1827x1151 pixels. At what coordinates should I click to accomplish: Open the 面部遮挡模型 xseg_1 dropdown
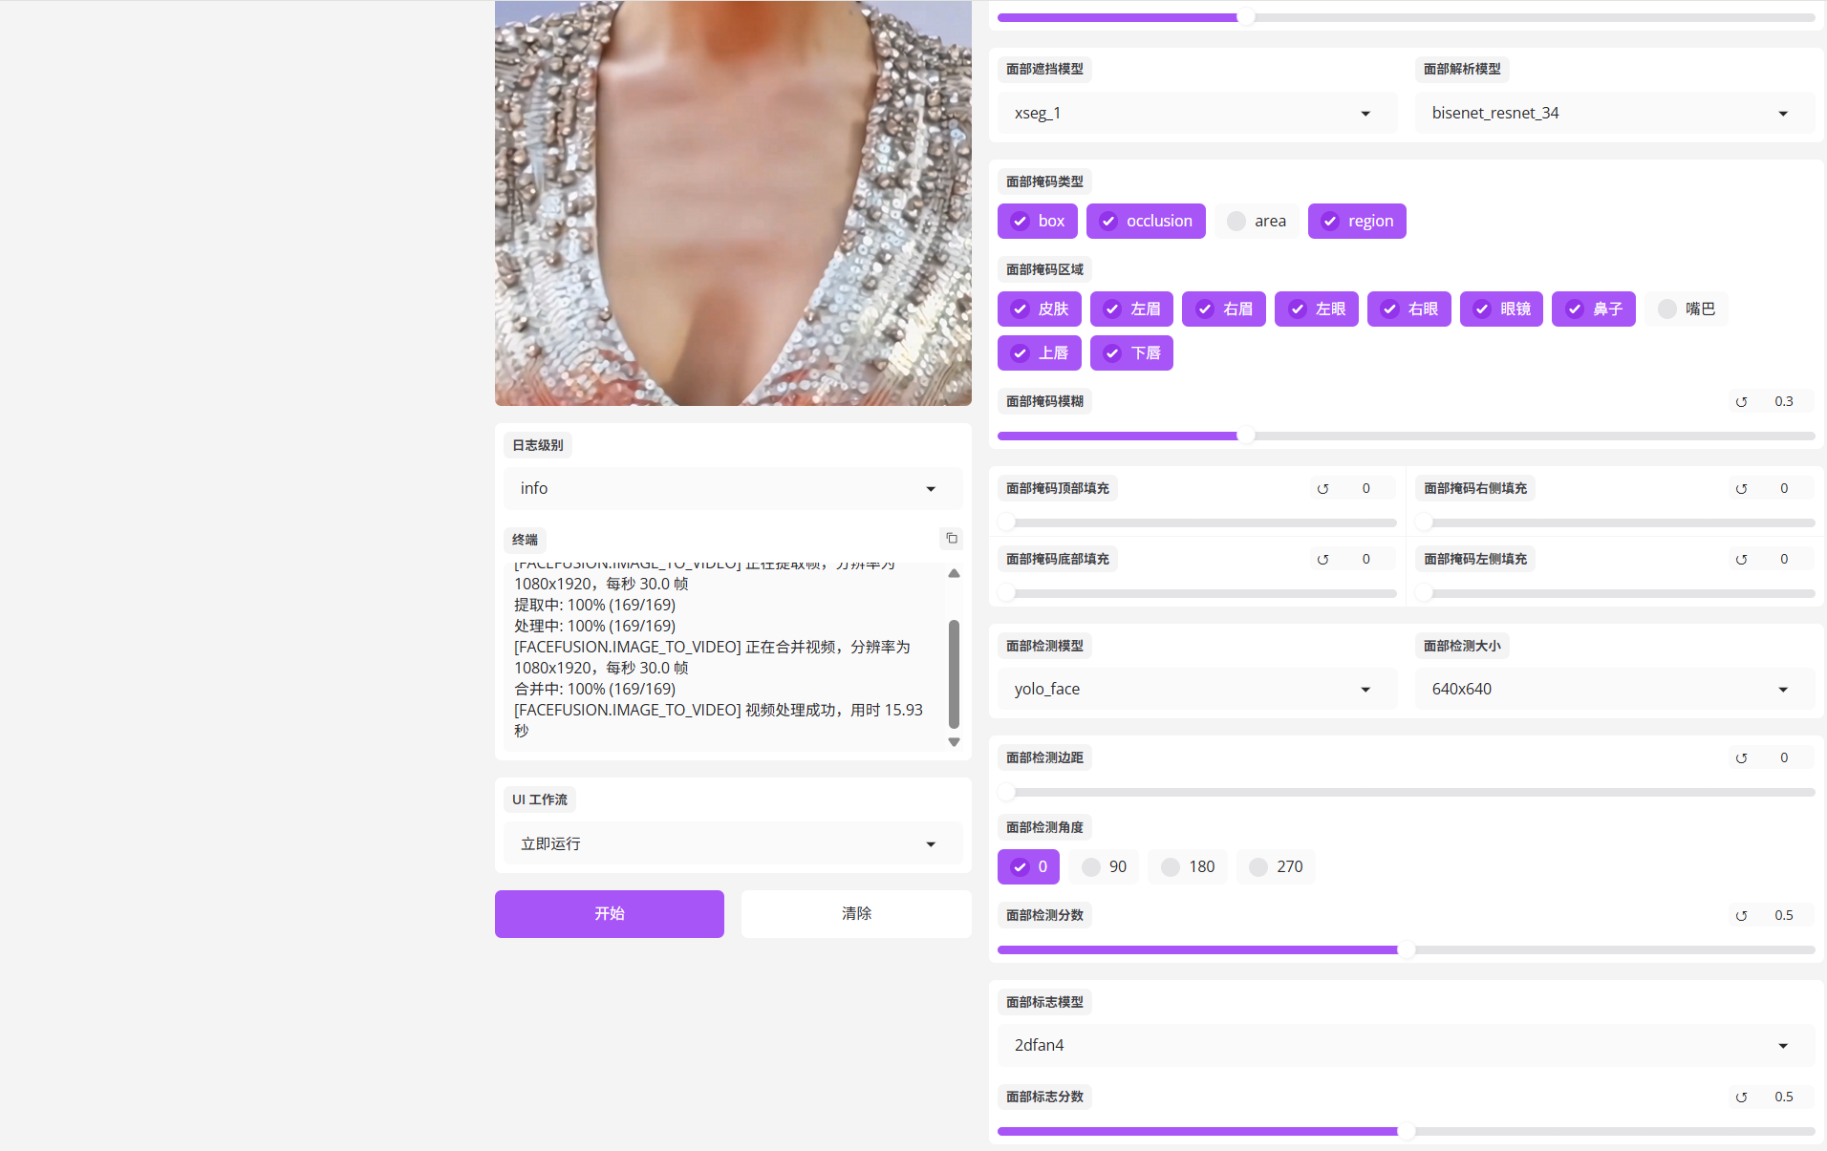(x=1196, y=114)
